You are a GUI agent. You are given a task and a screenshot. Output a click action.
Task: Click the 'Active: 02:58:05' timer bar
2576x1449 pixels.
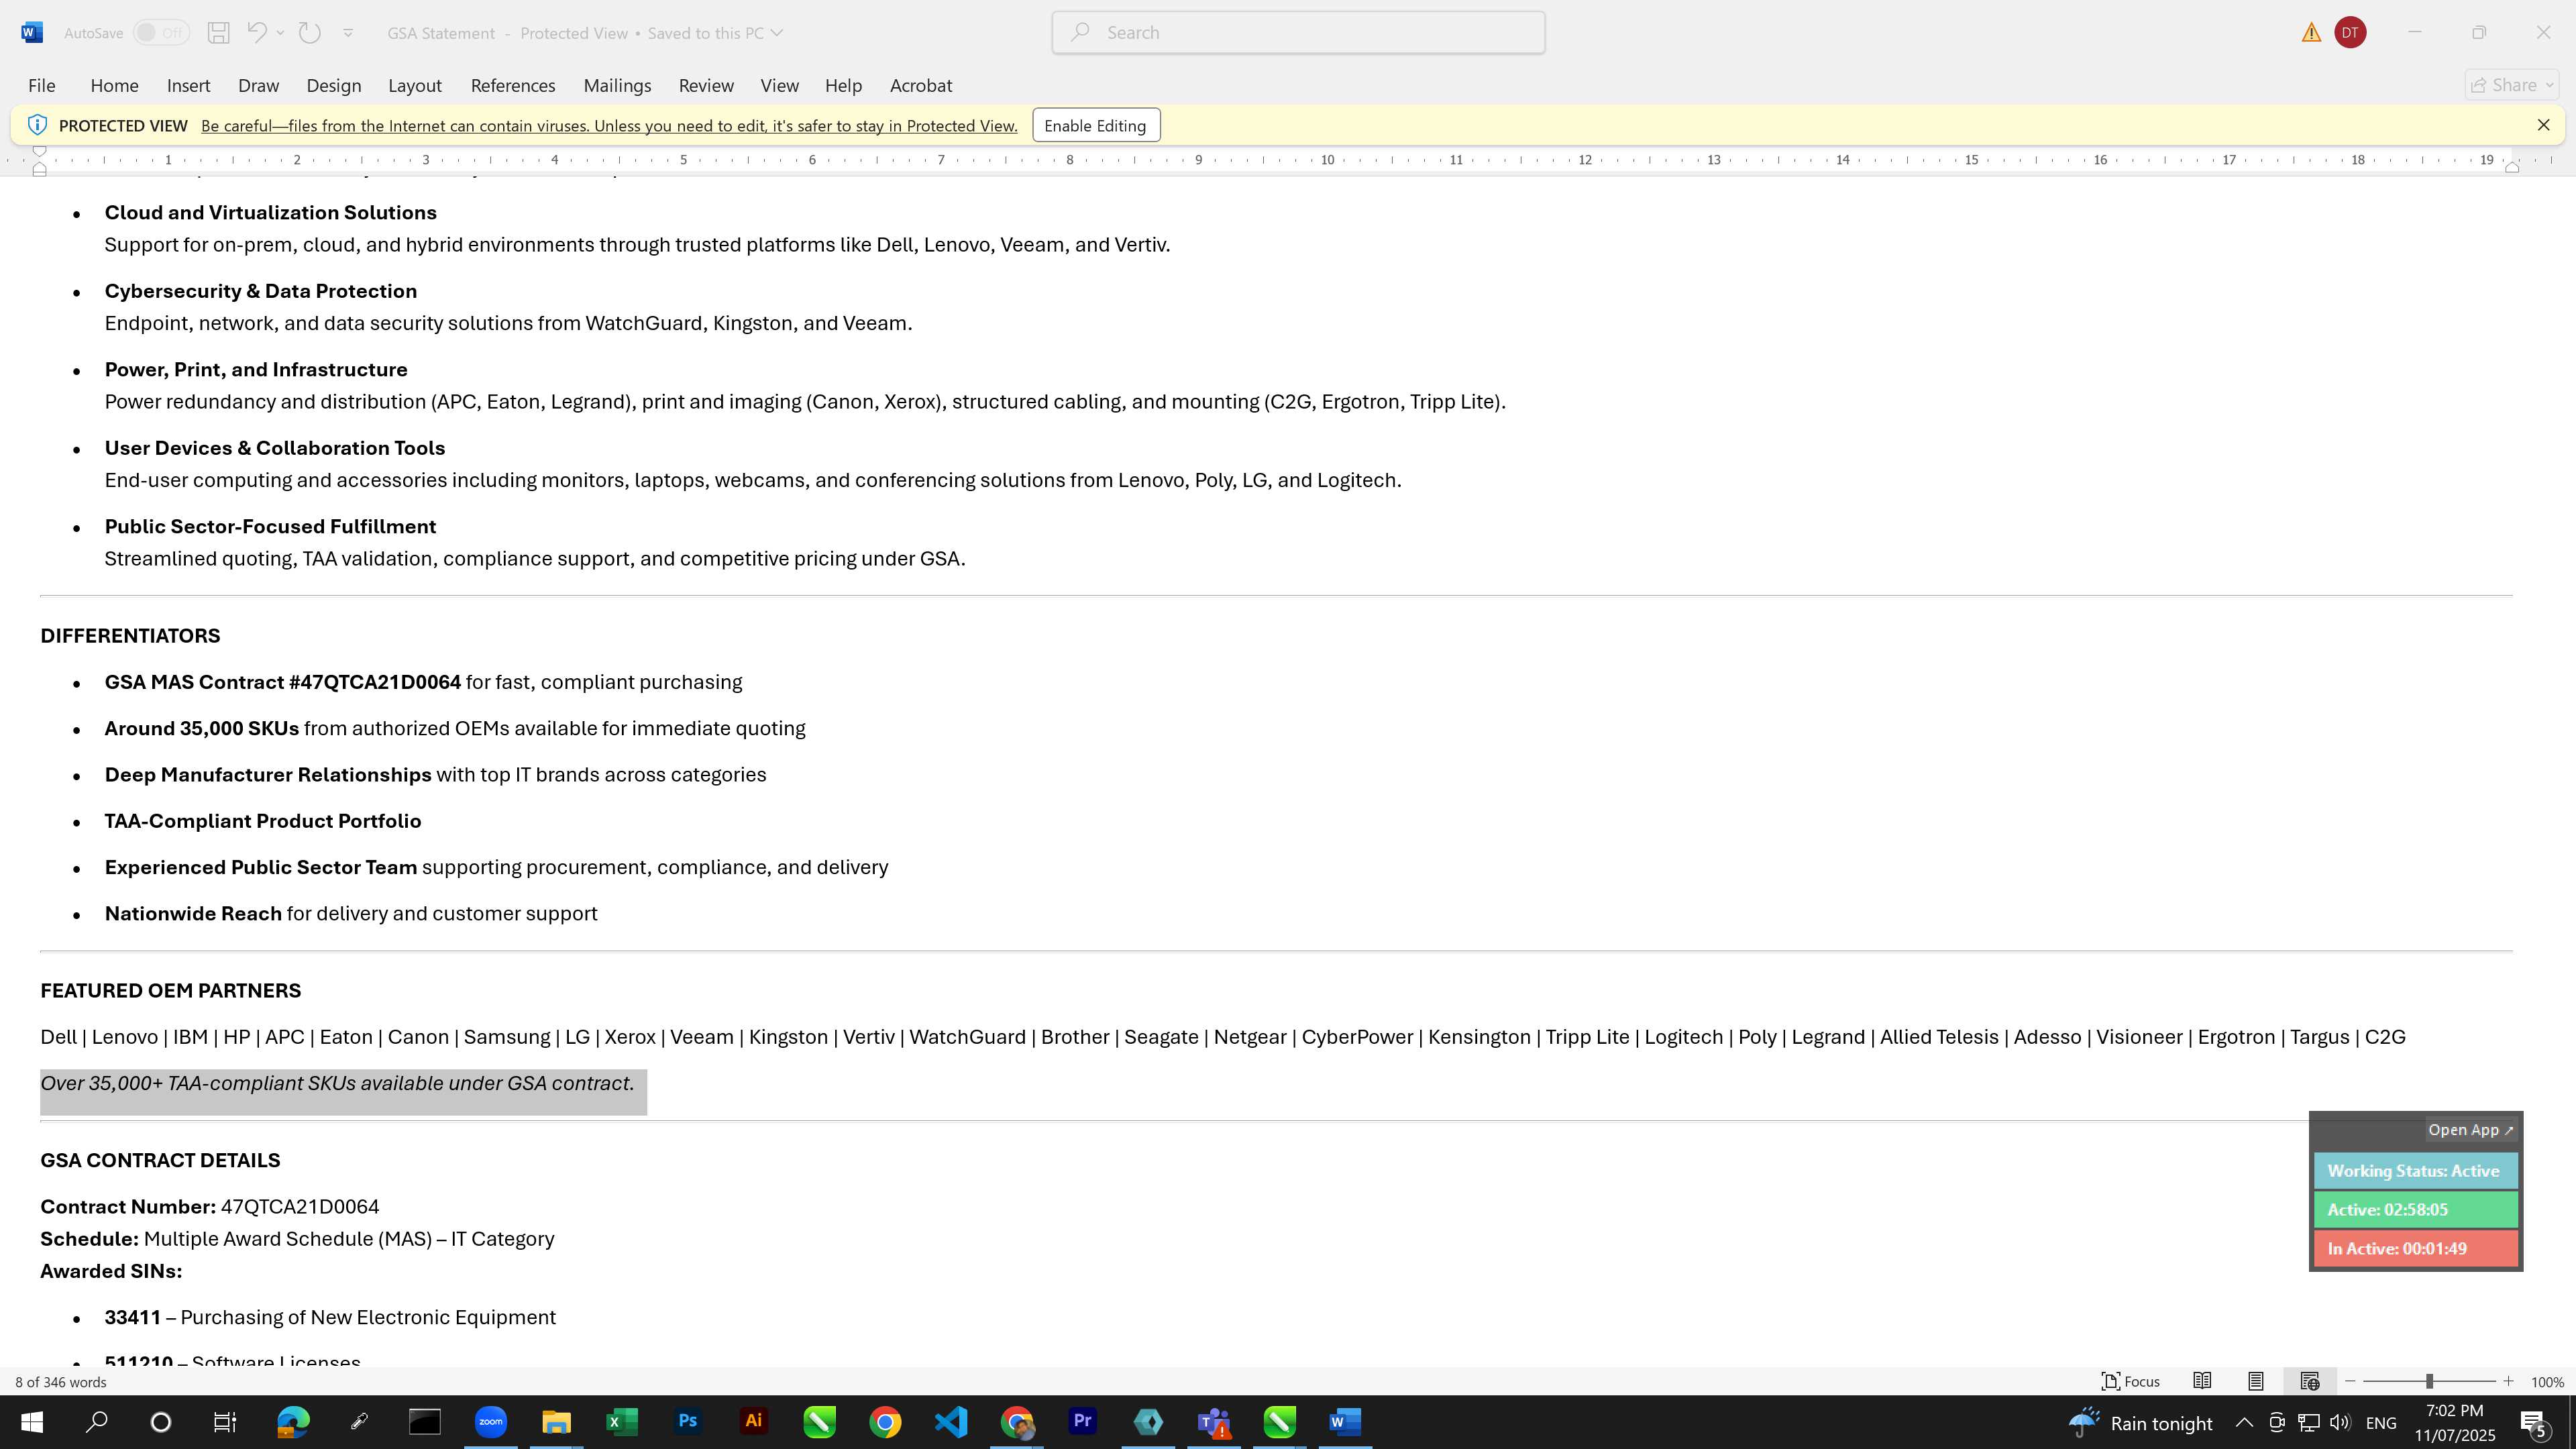pyautogui.click(x=2415, y=1210)
